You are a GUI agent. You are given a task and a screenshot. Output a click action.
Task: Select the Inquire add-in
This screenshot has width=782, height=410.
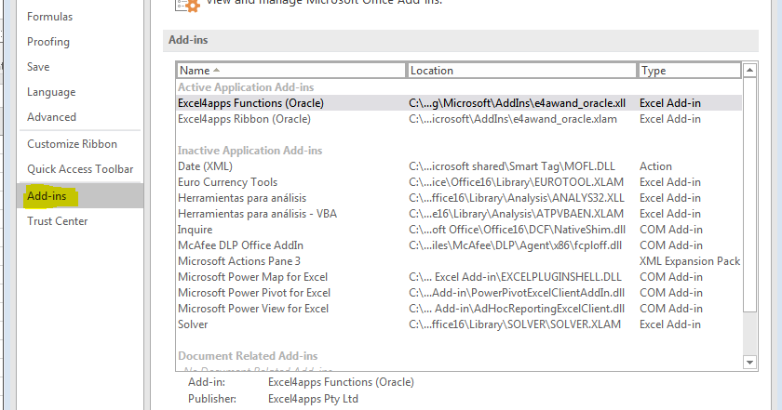[459, 230]
